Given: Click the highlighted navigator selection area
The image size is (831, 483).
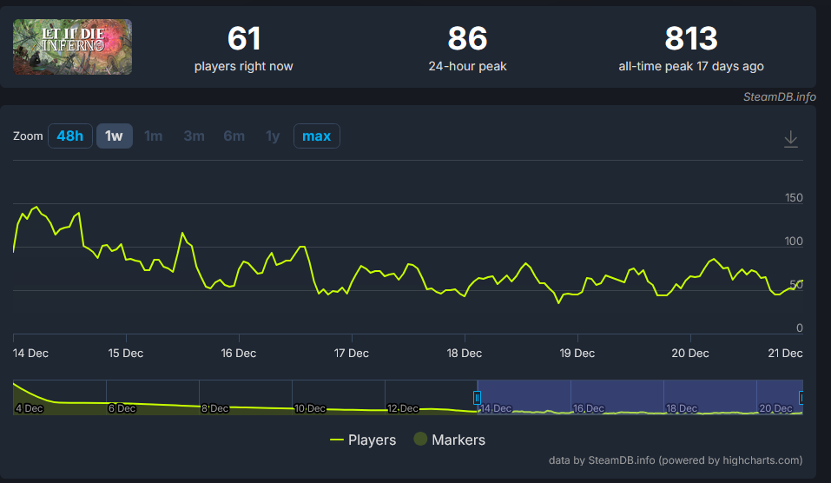Looking at the screenshot, I should [640, 397].
